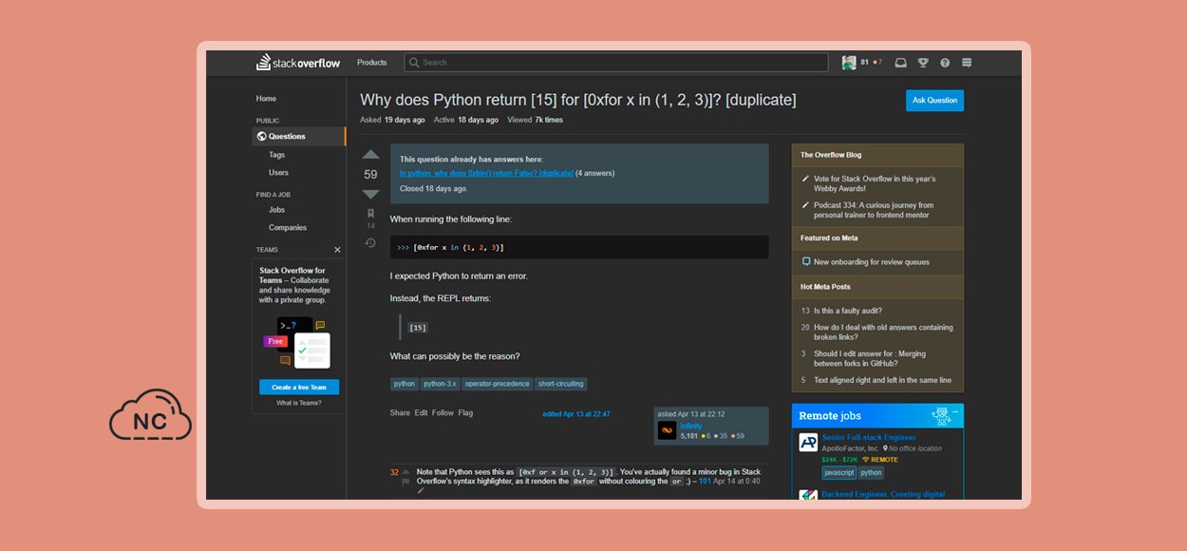Image resolution: width=1187 pixels, height=551 pixels.
Task: Open Backend Engineer, Creating digital job link
Action: (x=883, y=494)
